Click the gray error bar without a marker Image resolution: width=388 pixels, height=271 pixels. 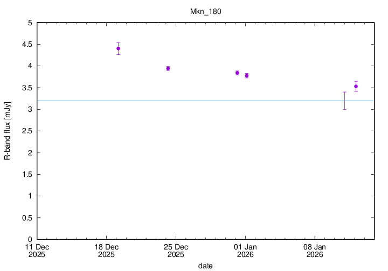344,101
